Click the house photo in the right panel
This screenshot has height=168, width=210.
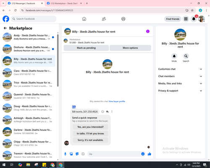[x=180, y=34]
